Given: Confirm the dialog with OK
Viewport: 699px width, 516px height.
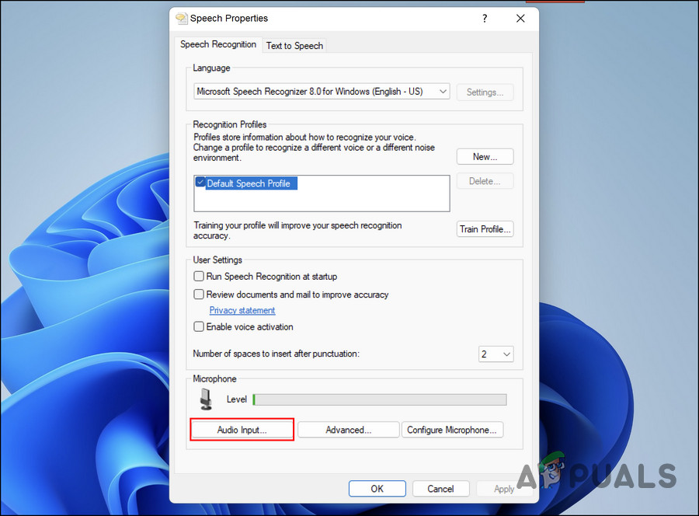Looking at the screenshot, I should point(377,489).
